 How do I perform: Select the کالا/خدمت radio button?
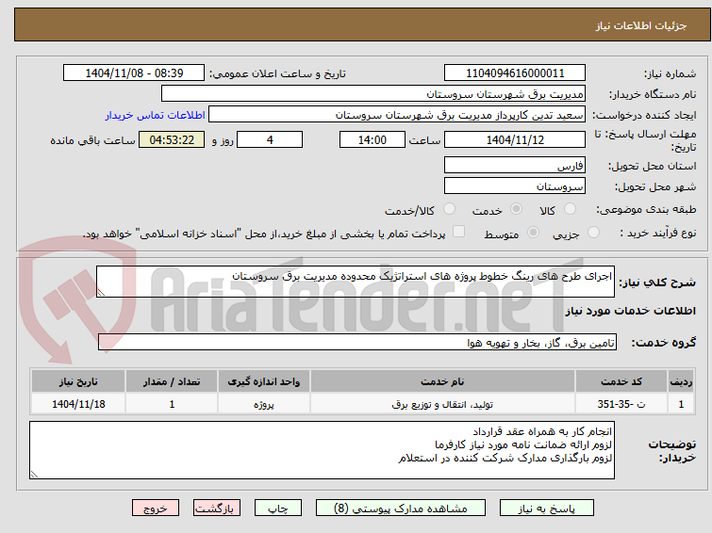click(449, 209)
